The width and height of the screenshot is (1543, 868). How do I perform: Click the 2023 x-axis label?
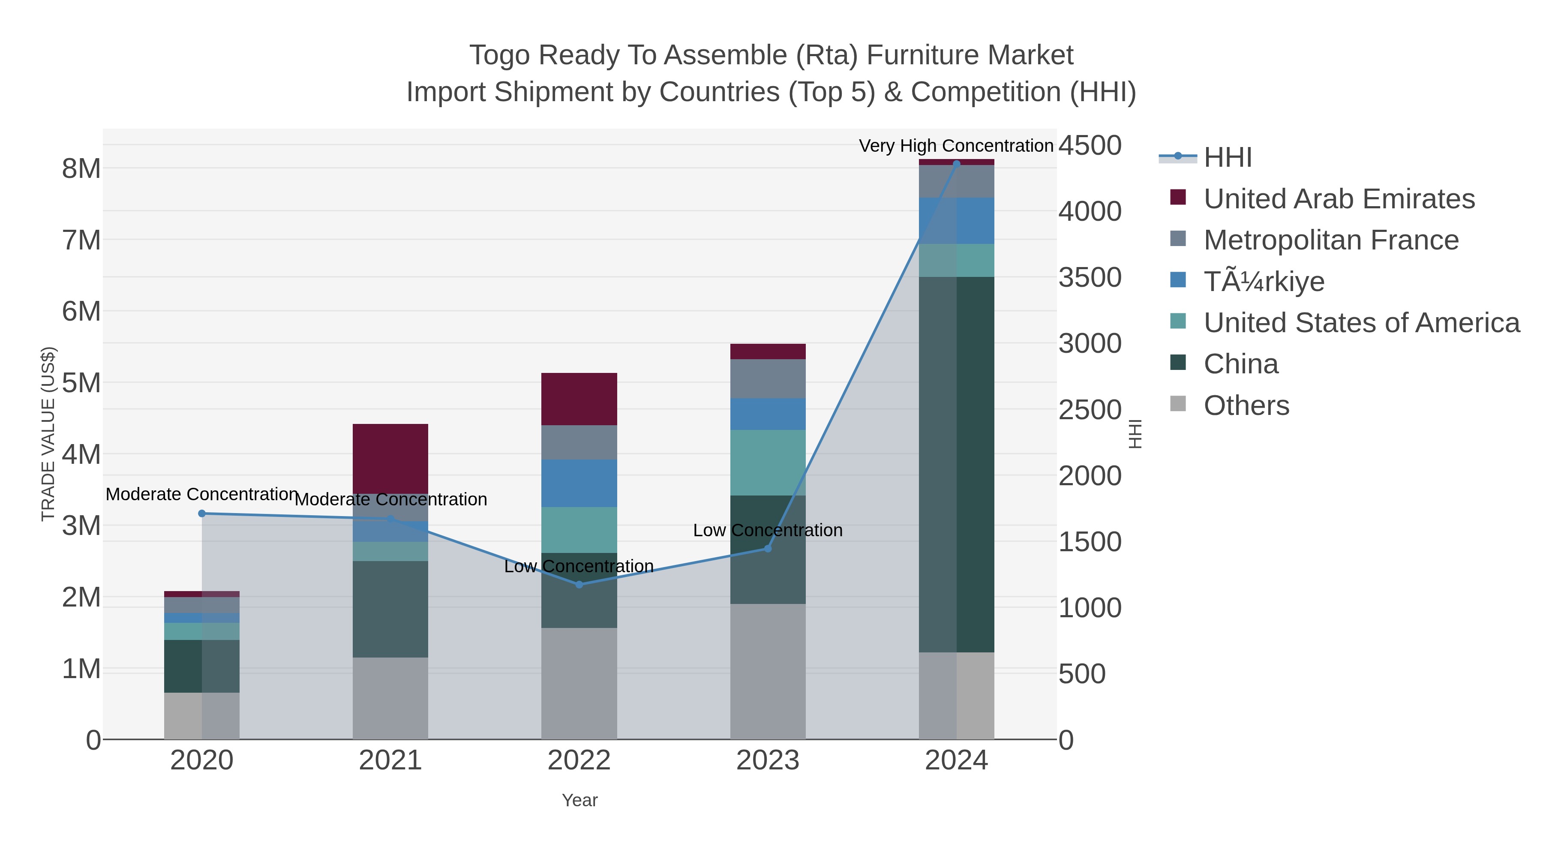[768, 760]
